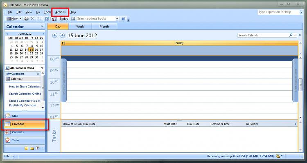Select the Calendar folder under My Calendars
307x163 pixels.
pos(17,79)
